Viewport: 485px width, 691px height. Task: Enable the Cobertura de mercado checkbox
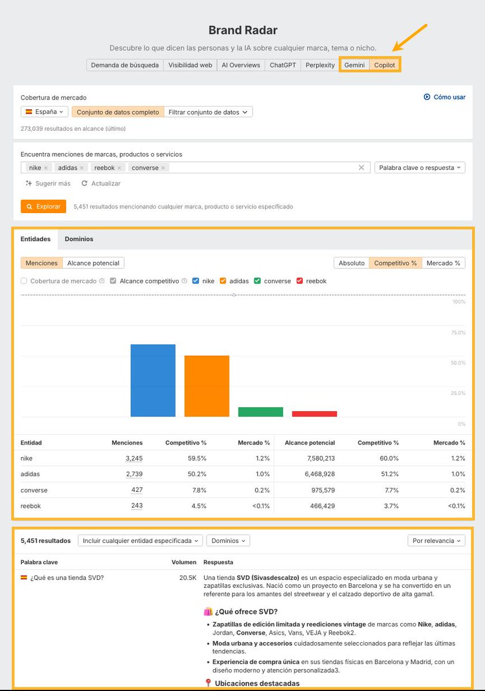pos(24,281)
